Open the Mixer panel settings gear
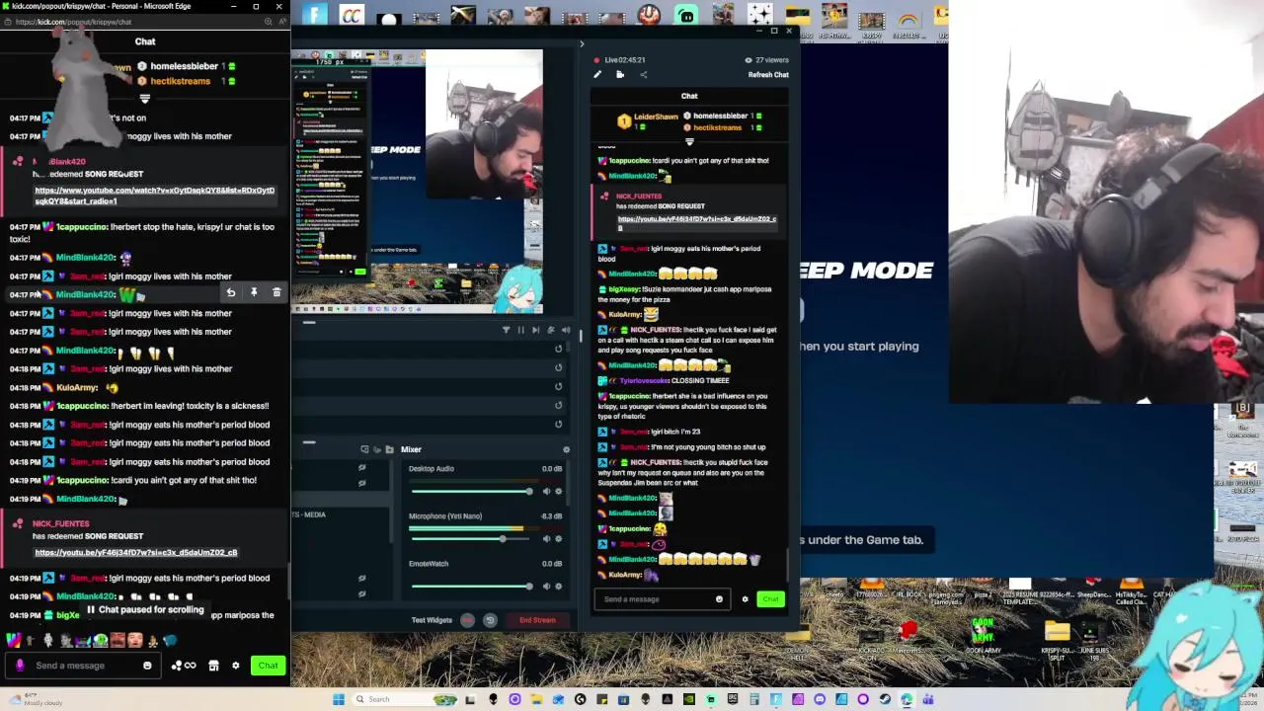The image size is (1264, 711). click(566, 449)
